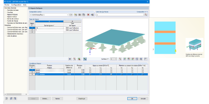Select Liste de pièces in navigator

pos(12,36)
